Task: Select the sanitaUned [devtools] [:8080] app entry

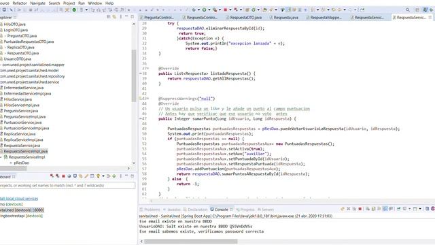Action: (22, 210)
